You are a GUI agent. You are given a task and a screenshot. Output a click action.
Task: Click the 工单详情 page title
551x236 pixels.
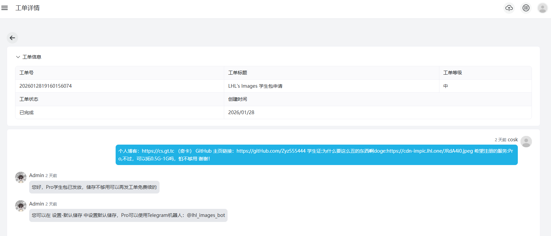(27, 8)
